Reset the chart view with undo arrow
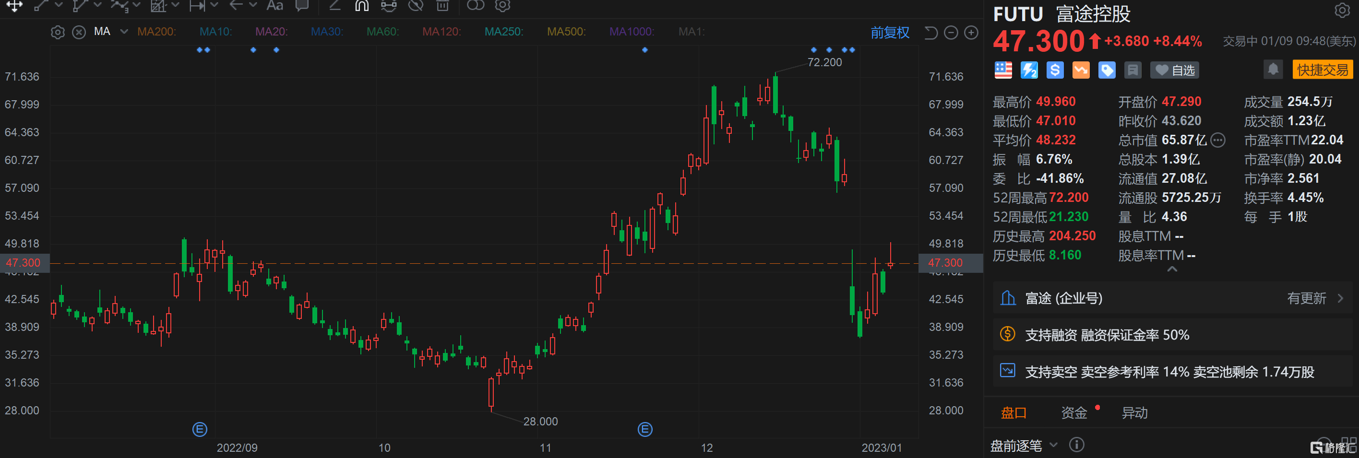 point(931,33)
